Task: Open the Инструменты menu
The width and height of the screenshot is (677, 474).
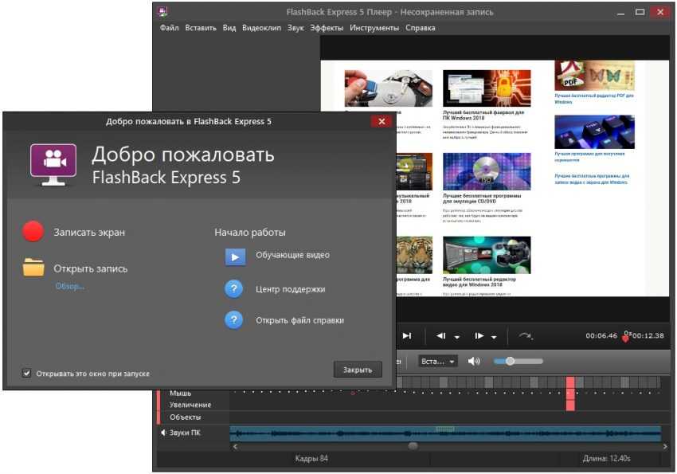Action: 374,28
